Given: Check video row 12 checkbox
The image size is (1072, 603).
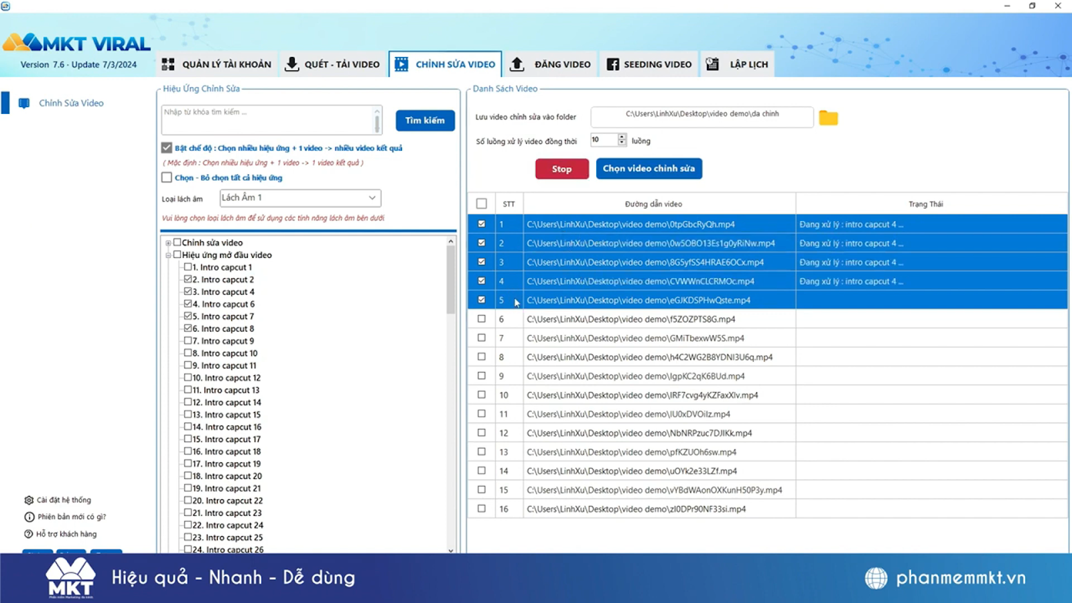Looking at the screenshot, I should [x=482, y=433].
